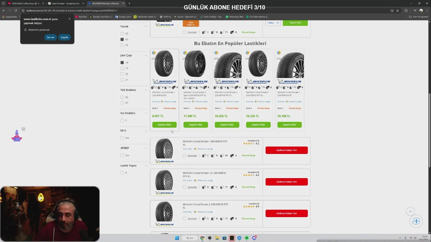The height and width of the screenshot is (242, 431).
Task: Open the OPEN AI bookmark
Action: (166, 16)
